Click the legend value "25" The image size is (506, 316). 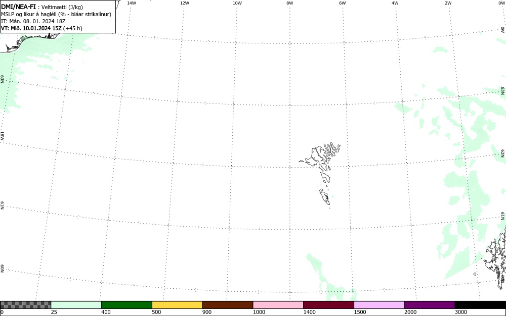54,312
